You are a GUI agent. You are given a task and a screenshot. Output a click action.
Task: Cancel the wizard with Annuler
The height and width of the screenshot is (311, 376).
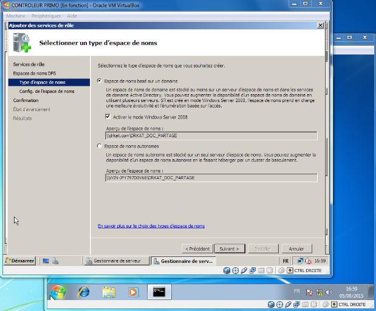[x=296, y=248]
